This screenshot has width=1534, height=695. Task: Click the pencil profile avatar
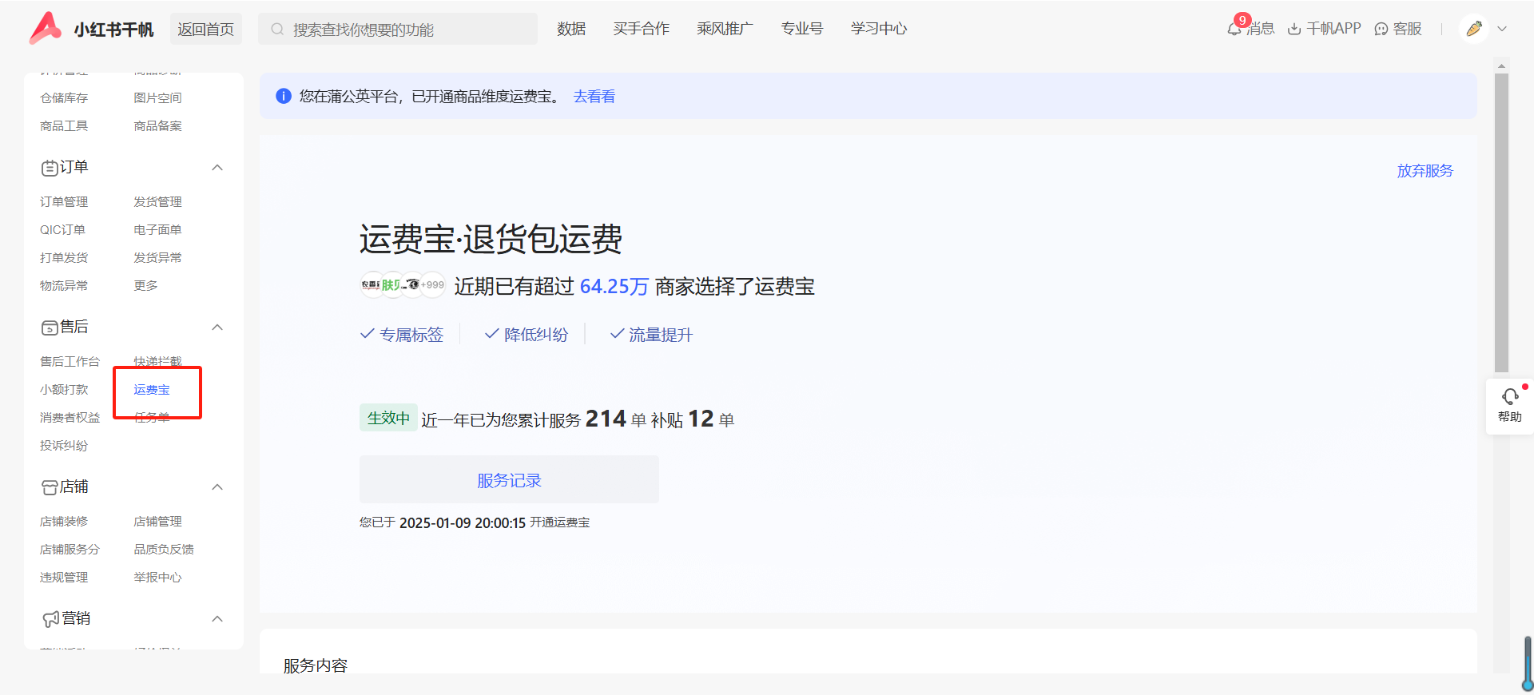(1474, 29)
